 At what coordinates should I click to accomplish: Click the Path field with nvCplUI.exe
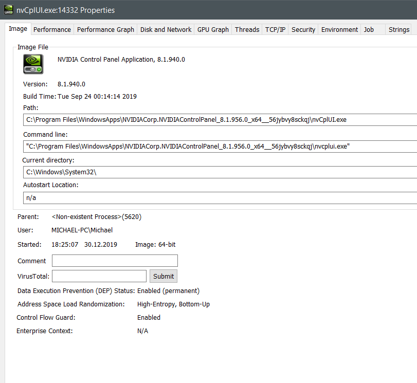(220, 120)
